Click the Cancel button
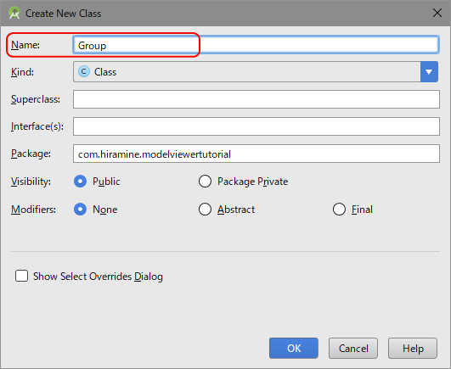This screenshot has width=451, height=369. tap(353, 348)
